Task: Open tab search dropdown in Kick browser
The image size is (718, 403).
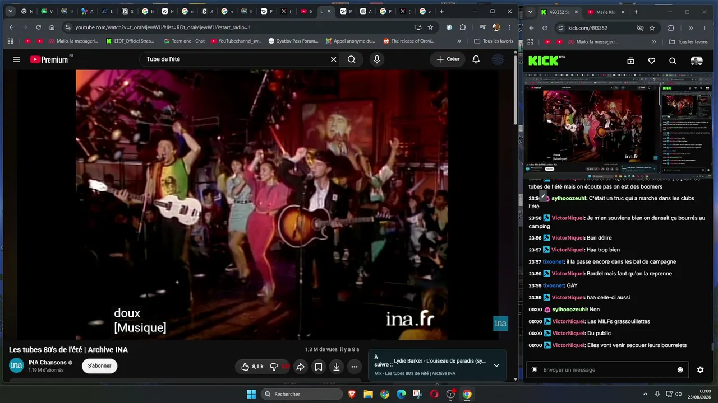Action: [531, 12]
